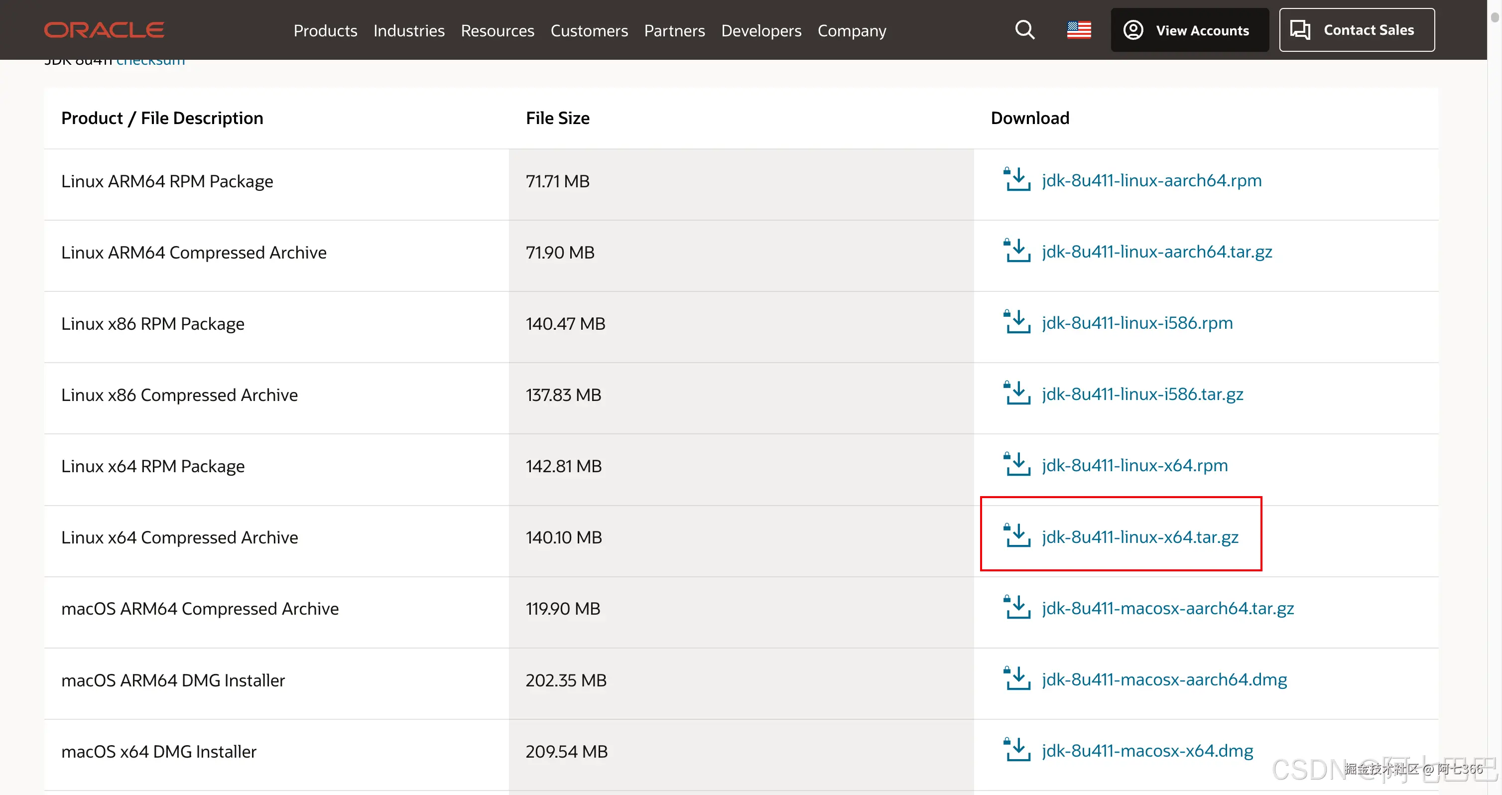
Task: Click download icon for jdk-8u411-linux-x64.tar.gz
Action: 1017,536
